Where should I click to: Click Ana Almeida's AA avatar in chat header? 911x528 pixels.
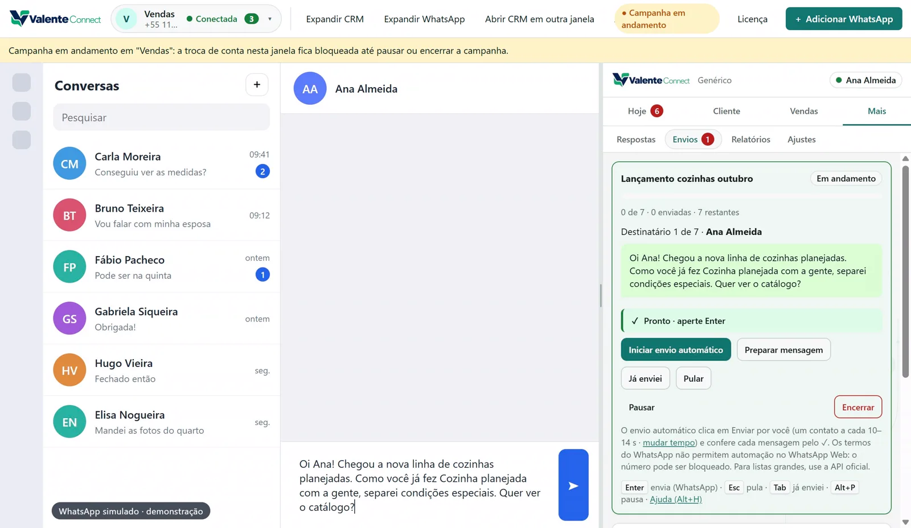pos(310,89)
